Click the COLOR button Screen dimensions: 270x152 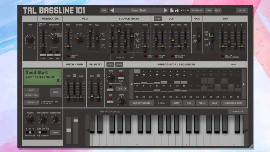[x=242, y=10]
